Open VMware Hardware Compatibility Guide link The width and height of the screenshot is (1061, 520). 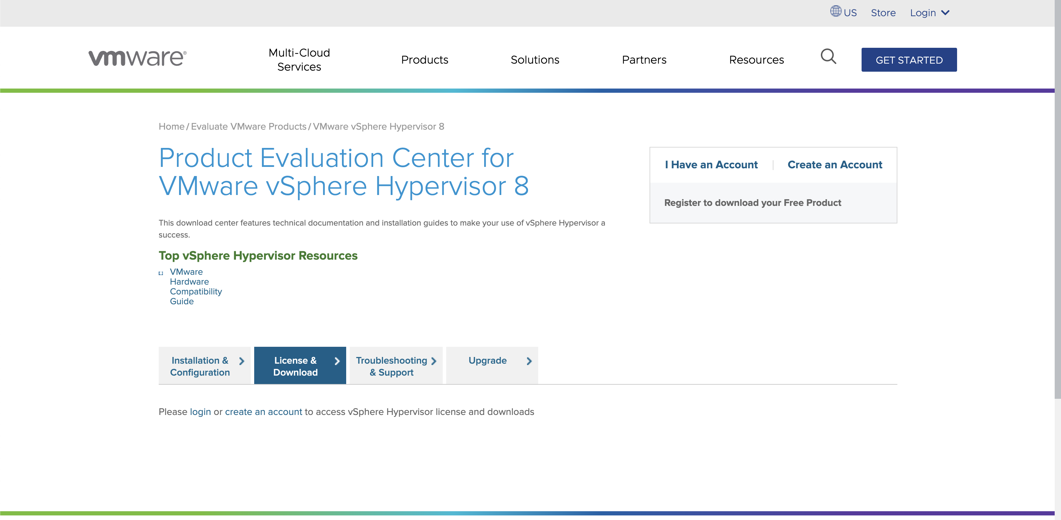click(x=195, y=286)
